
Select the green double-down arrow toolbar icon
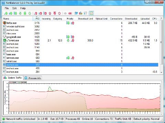pyautogui.click(x=25, y=13)
